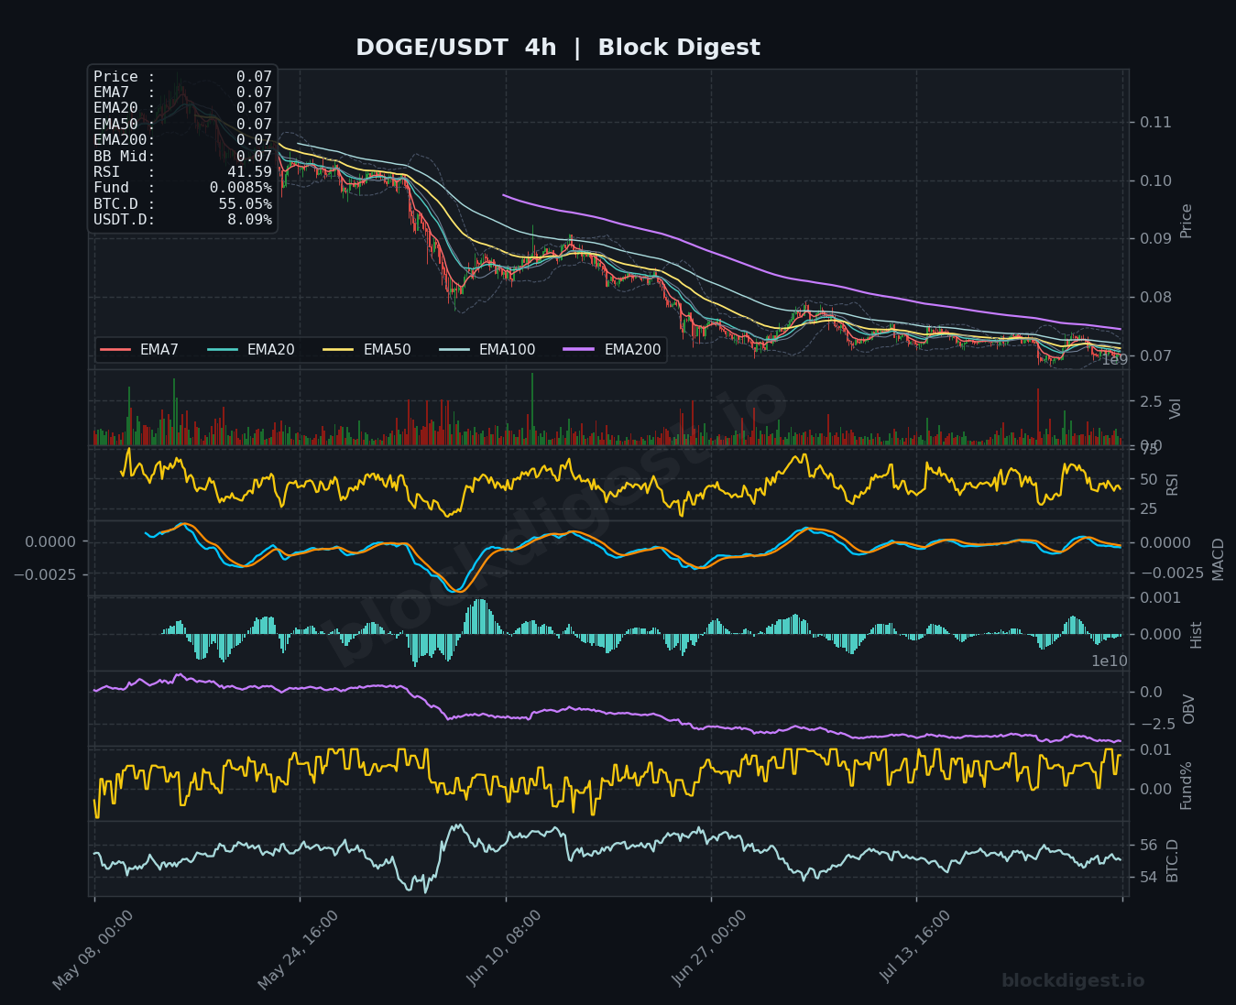Click the 0.001 tick on the Hist axis
Screen dimensions: 1236x1005
coord(1160,598)
